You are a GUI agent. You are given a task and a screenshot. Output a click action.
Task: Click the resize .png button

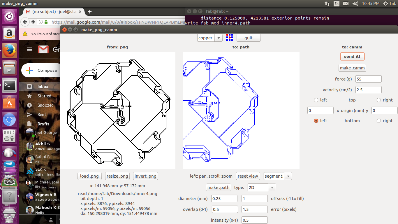coord(117,176)
